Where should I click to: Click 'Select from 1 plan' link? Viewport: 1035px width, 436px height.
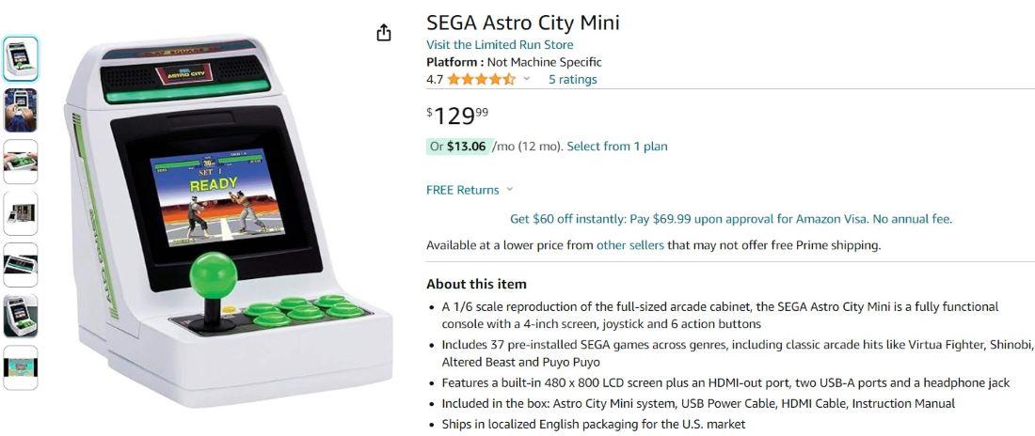pyautogui.click(x=617, y=147)
